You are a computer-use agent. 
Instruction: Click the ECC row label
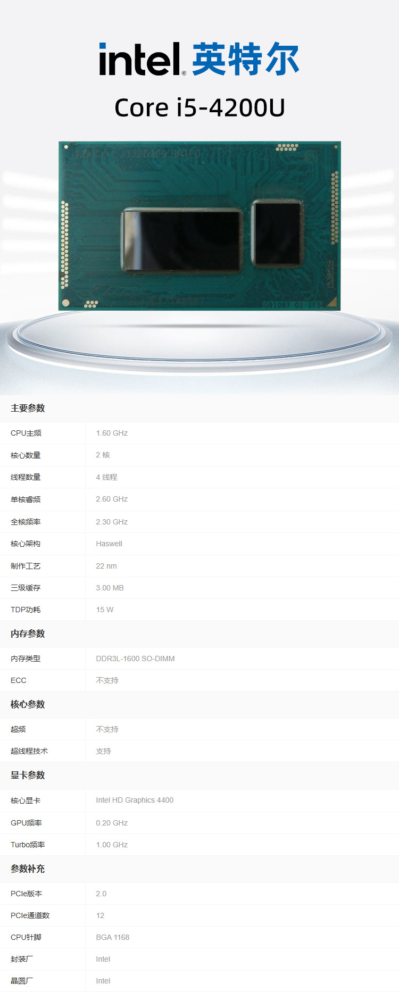tap(19, 680)
